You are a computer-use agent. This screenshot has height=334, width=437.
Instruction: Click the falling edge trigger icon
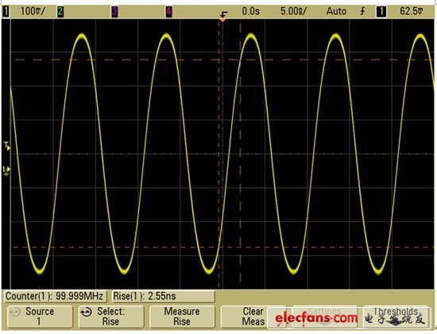click(223, 14)
